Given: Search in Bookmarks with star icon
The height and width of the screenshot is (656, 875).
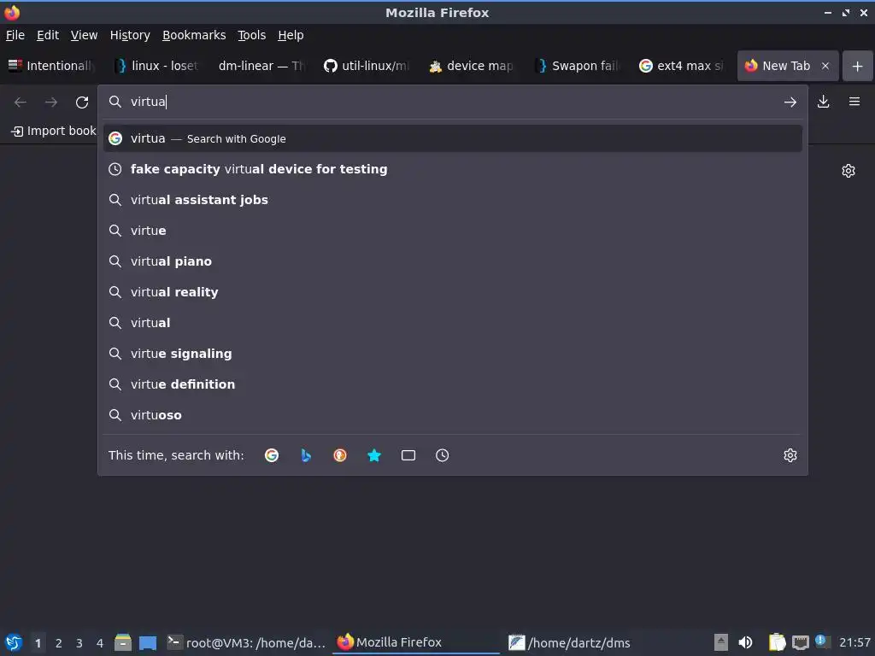Looking at the screenshot, I should (374, 455).
